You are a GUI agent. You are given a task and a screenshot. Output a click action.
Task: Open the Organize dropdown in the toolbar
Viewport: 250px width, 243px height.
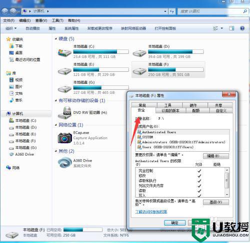[x=11, y=28]
